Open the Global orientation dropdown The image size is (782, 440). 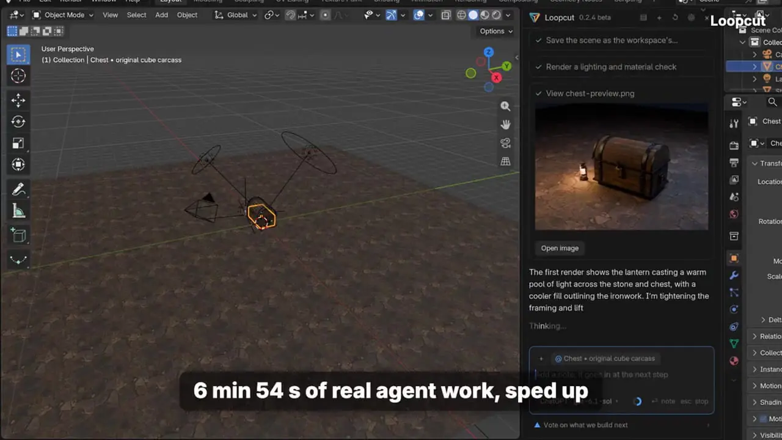[x=235, y=15]
